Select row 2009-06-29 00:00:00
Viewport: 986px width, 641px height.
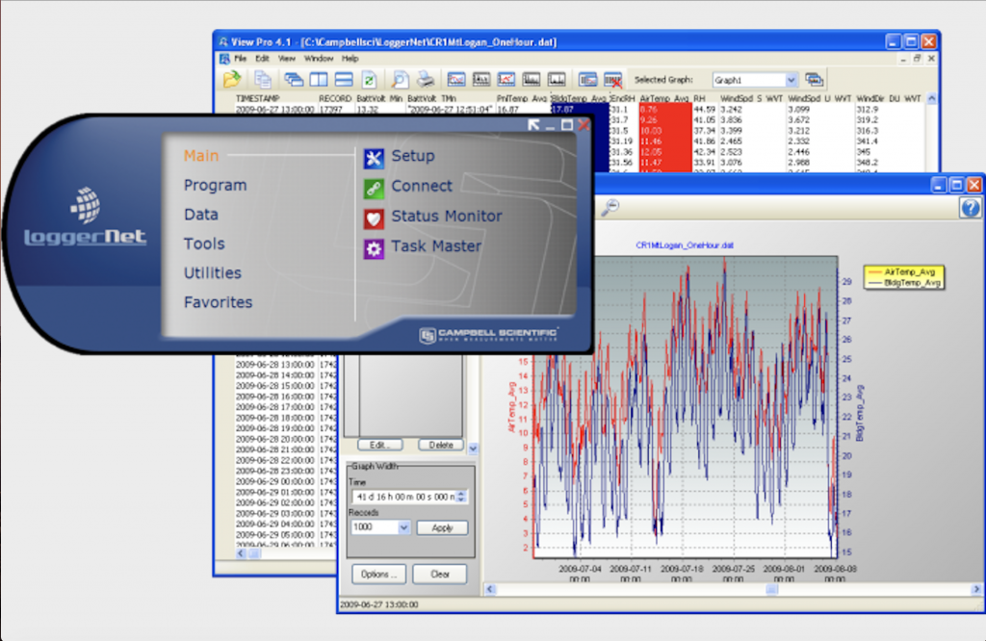coord(274,481)
